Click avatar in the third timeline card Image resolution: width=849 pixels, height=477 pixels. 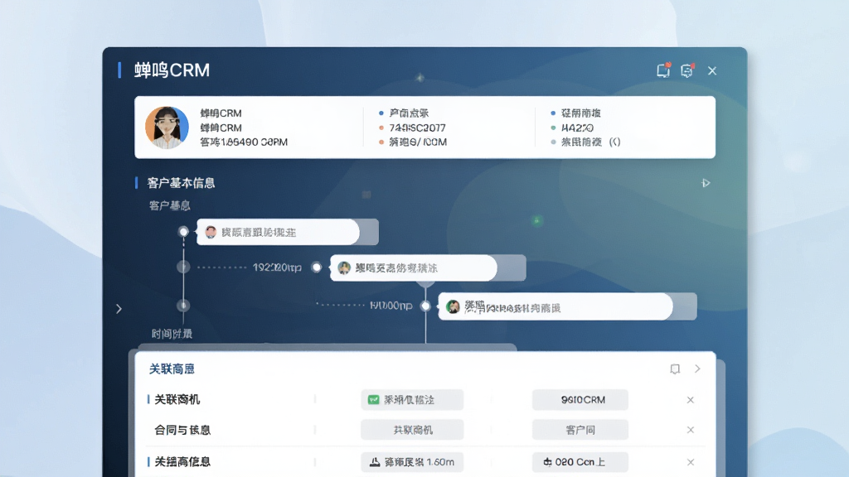tap(453, 306)
